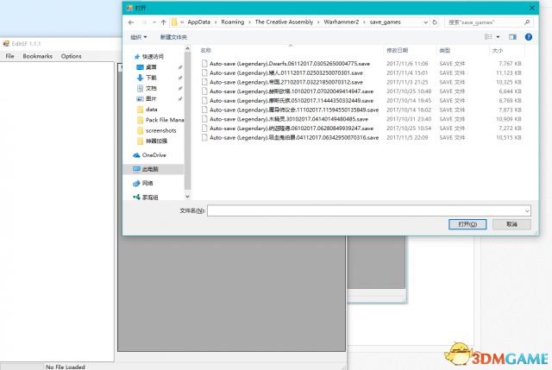Change the view layout icon
552x370 pixels.
tap(488, 37)
